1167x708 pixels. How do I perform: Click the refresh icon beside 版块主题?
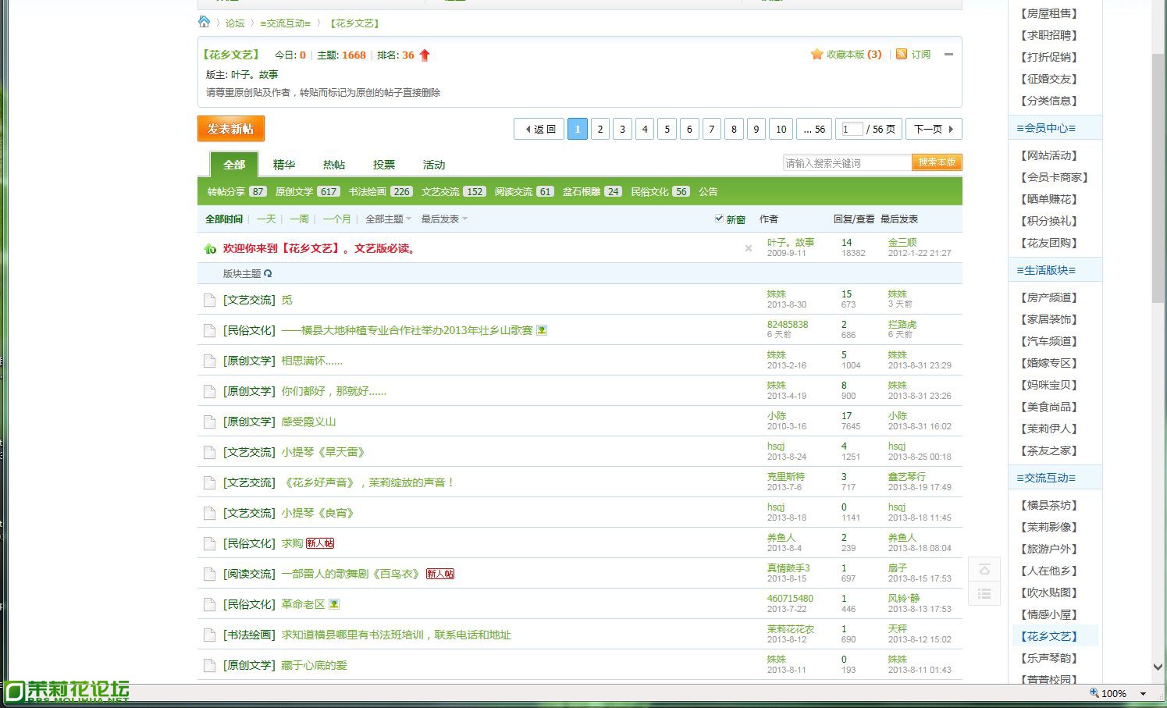pos(268,274)
